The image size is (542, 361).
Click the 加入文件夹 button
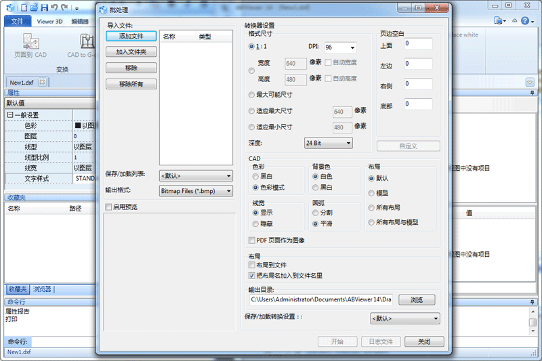(131, 52)
